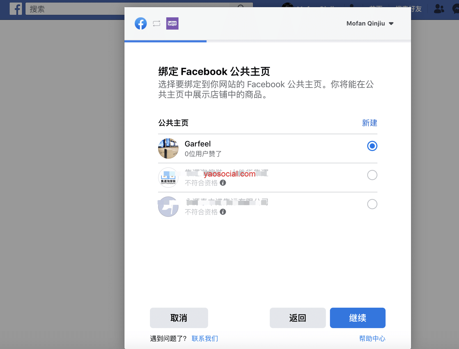Click the Facebook logo in top bar
The height and width of the screenshot is (349, 459).
16,9
